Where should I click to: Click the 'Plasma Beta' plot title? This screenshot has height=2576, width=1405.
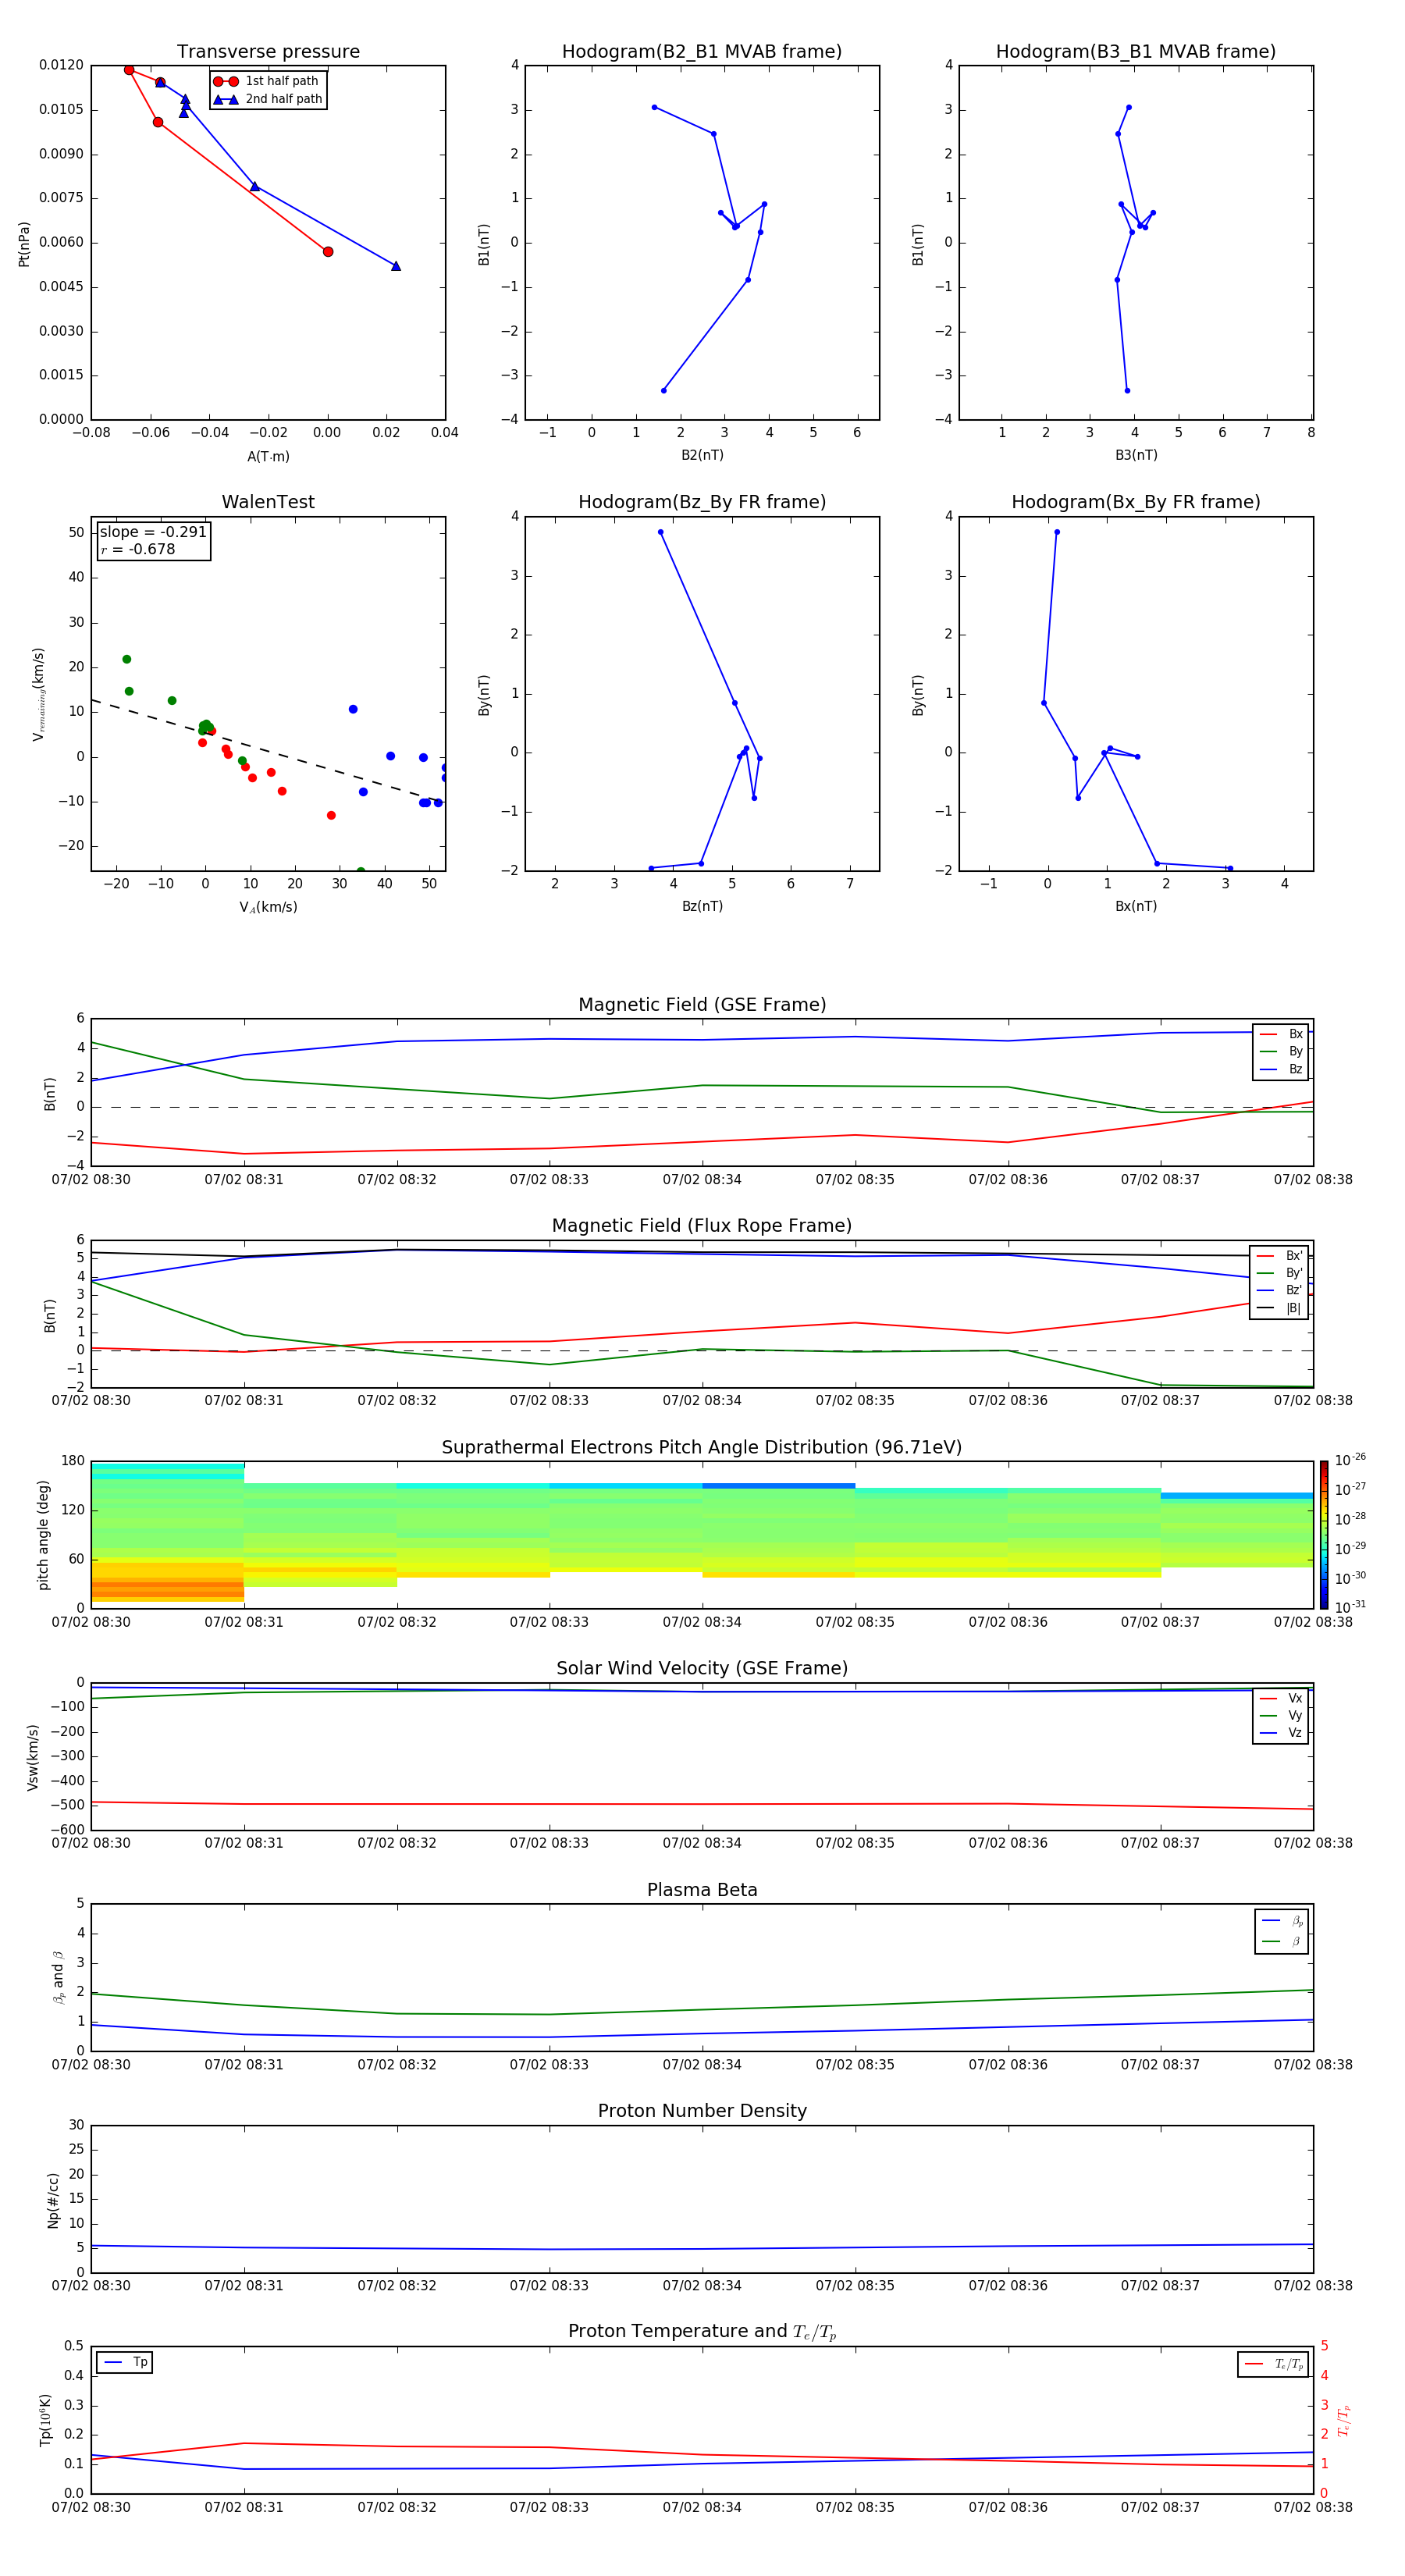click(702, 1891)
